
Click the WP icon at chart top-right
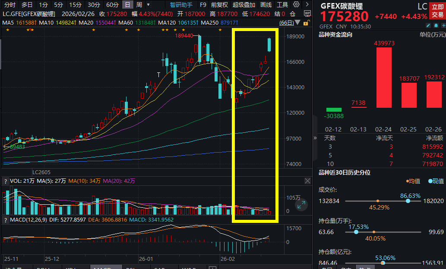click(307, 13)
